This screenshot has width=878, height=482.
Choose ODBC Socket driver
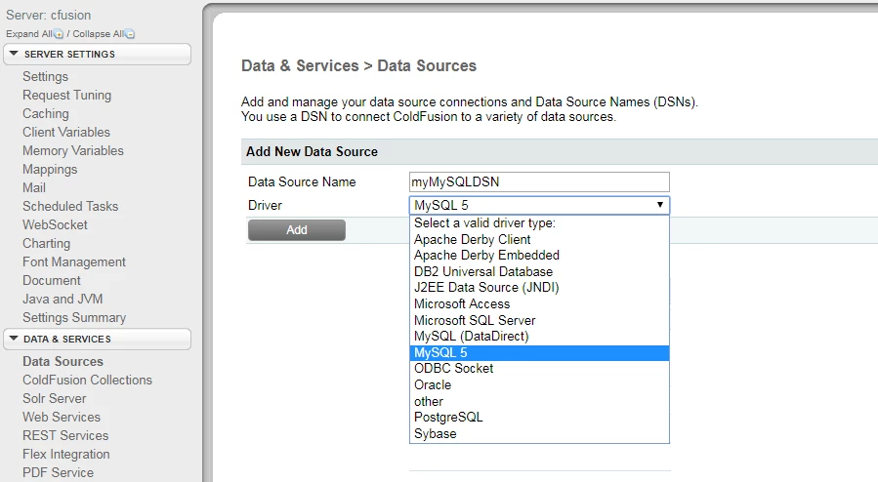click(x=539, y=369)
